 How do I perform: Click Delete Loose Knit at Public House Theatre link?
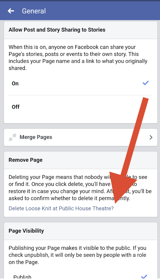point(61,208)
